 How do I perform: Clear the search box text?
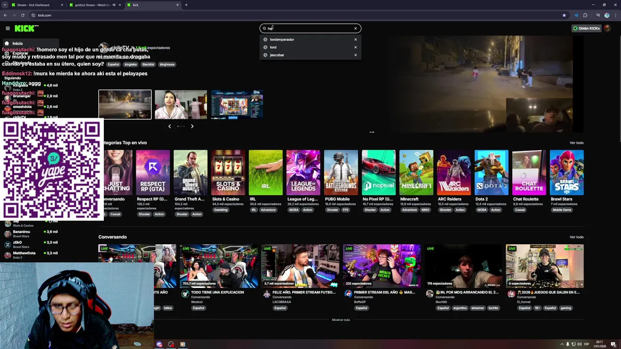pyautogui.click(x=355, y=28)
